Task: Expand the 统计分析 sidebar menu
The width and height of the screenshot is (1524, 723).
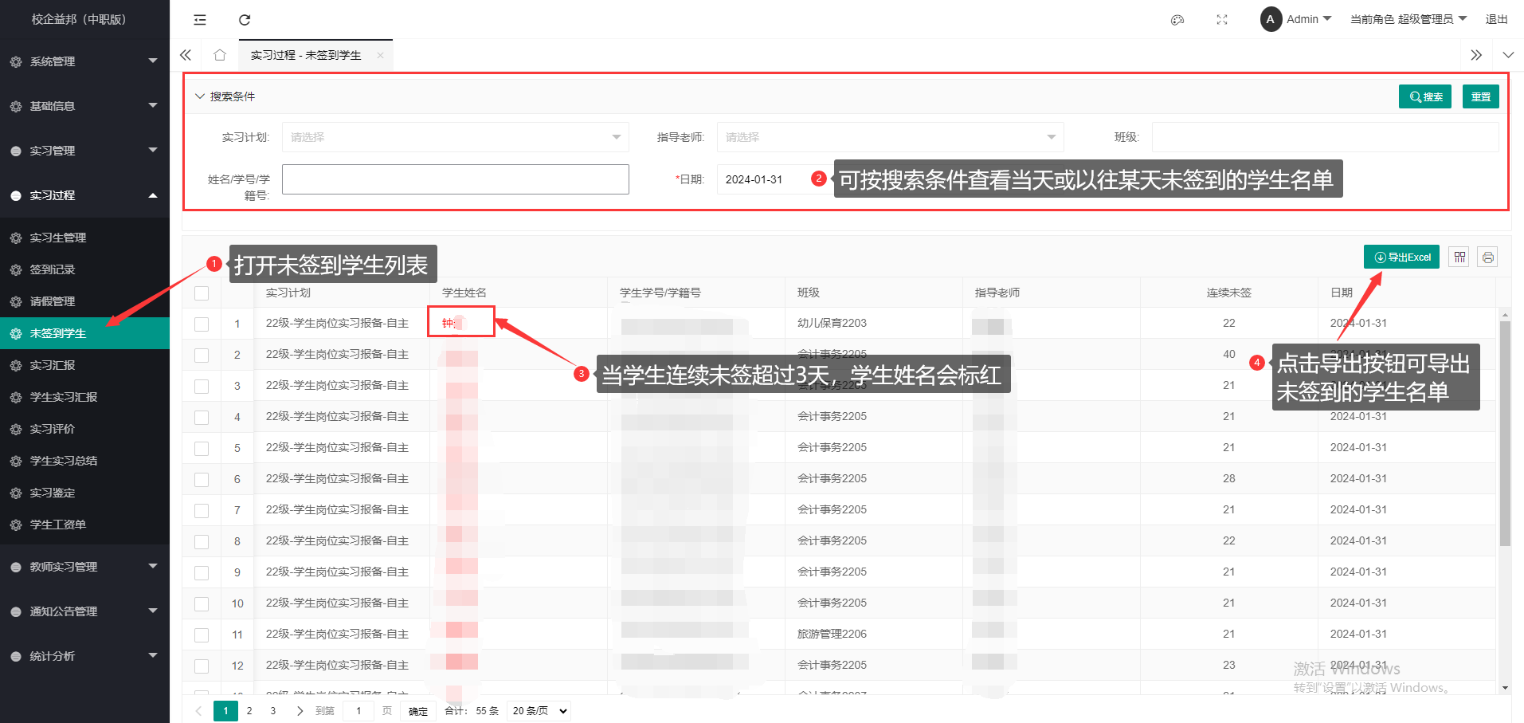Action: pos(84,656)
